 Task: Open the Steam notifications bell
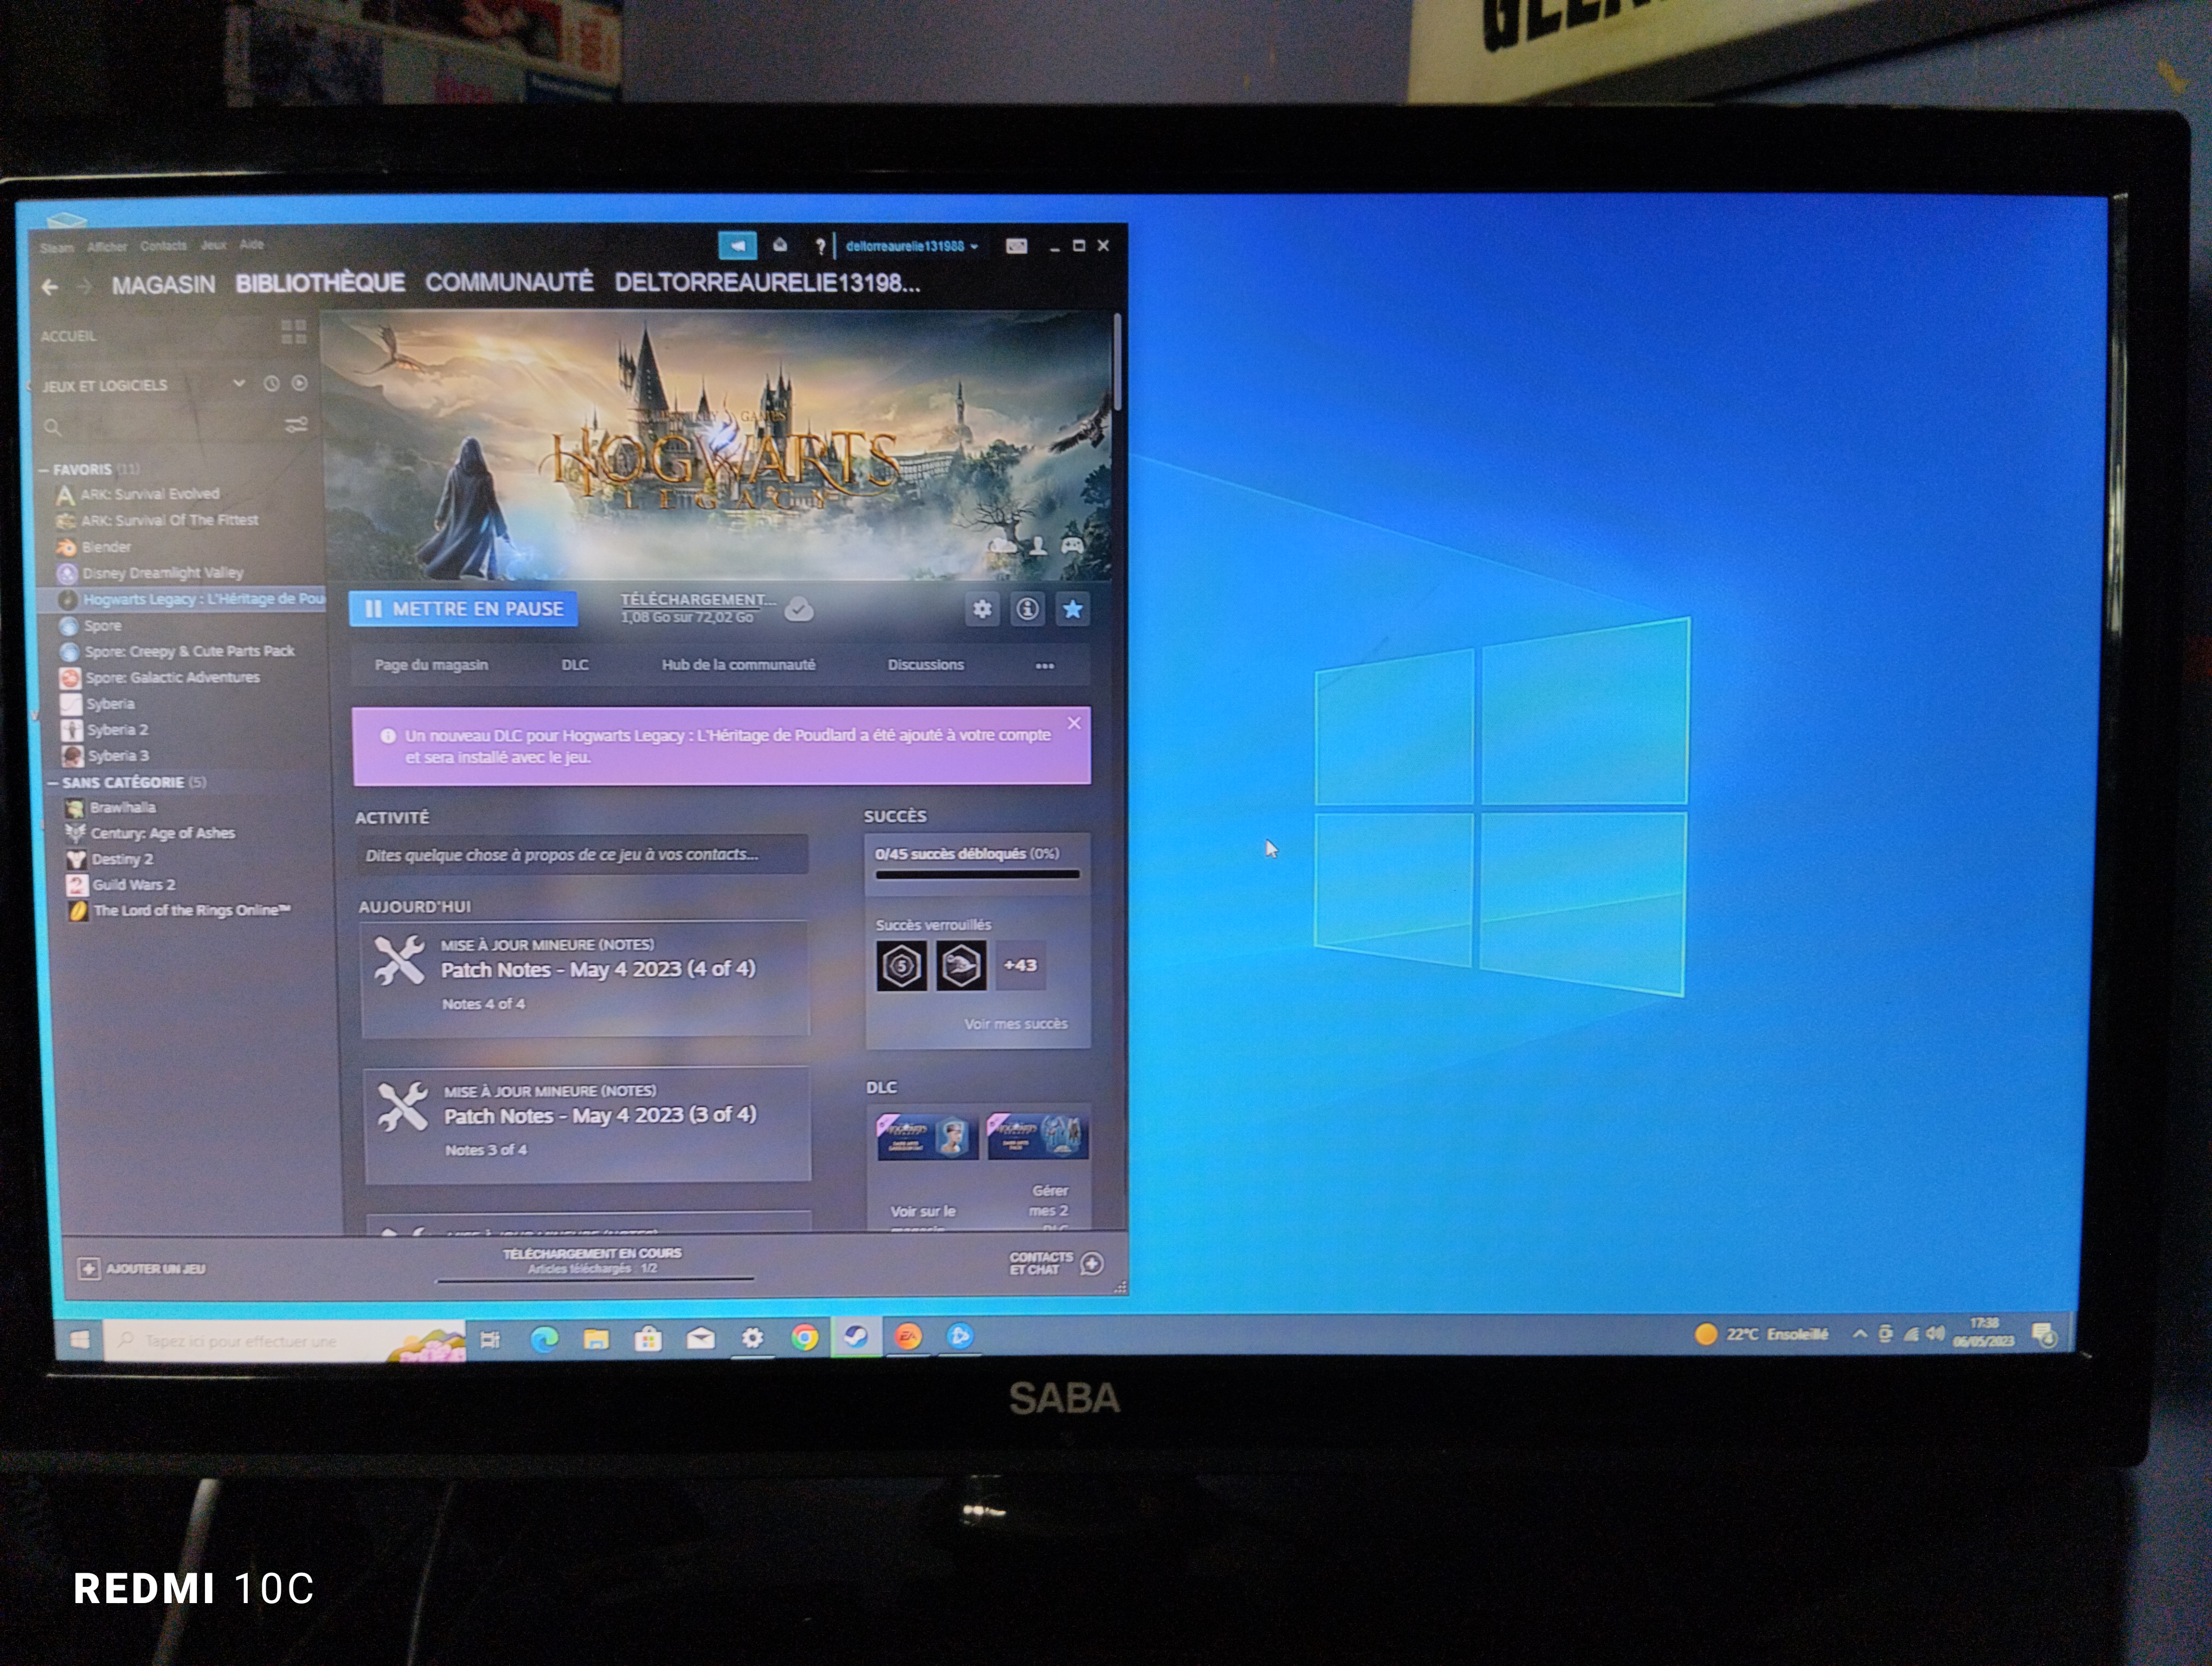click(780, 245)
